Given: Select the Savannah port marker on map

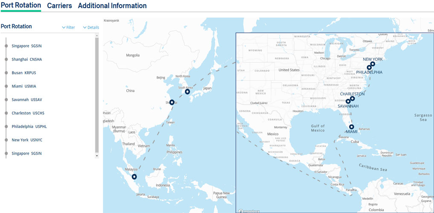Looking at the screenshot, I should (348, 101).
